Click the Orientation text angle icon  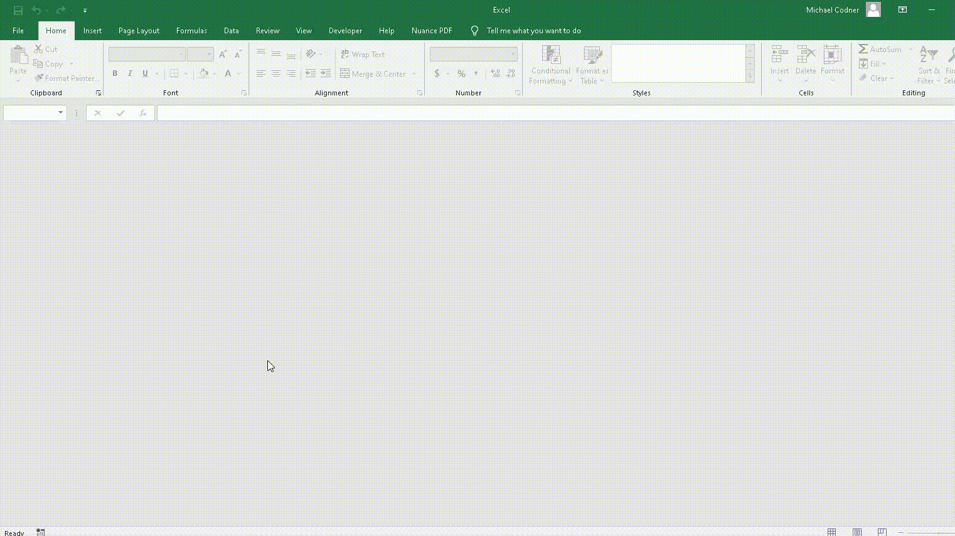click(x=311, y=54)
